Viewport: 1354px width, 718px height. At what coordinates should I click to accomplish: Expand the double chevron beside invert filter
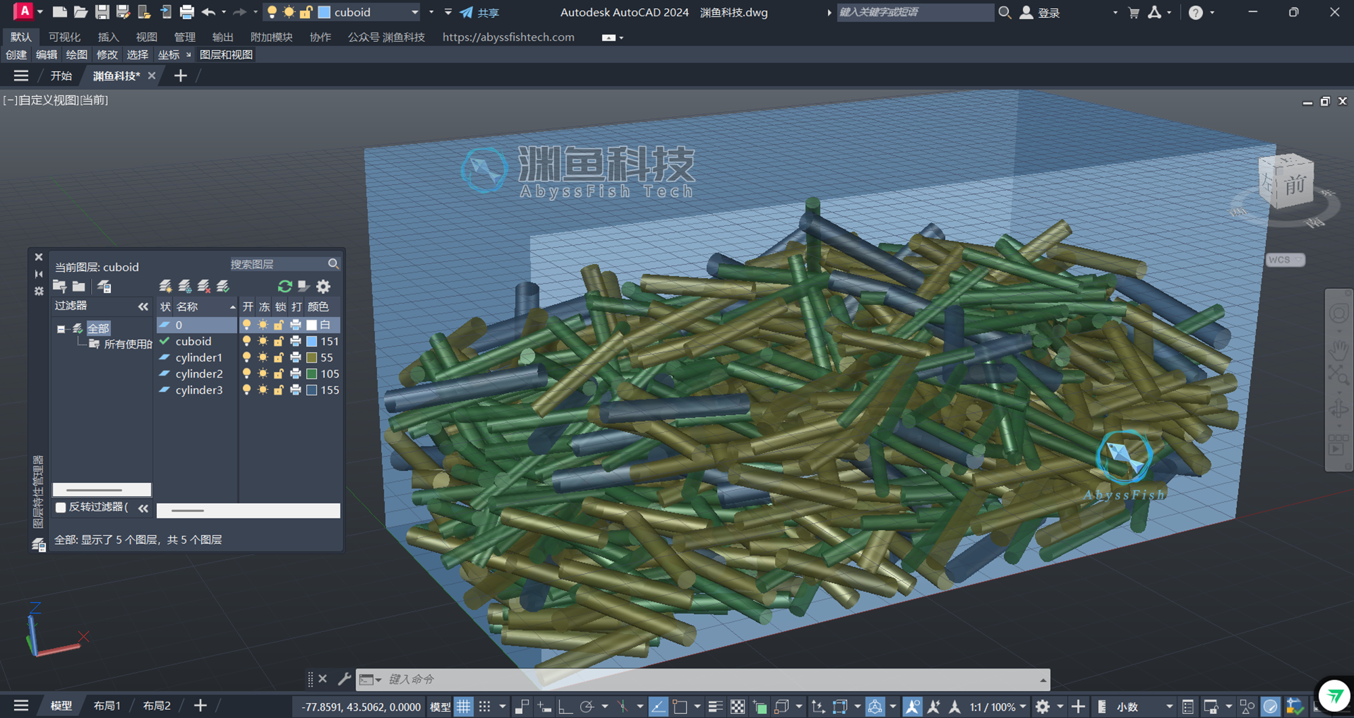pyautogui.click(x=143, y=508)
